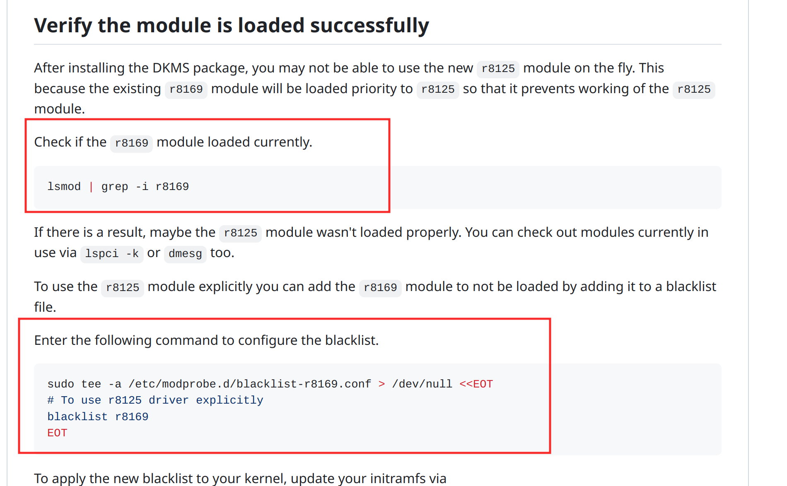Click "/dev/null" in the tee command
This screenshot has width=787, height=486.
[x=422, y=384]
